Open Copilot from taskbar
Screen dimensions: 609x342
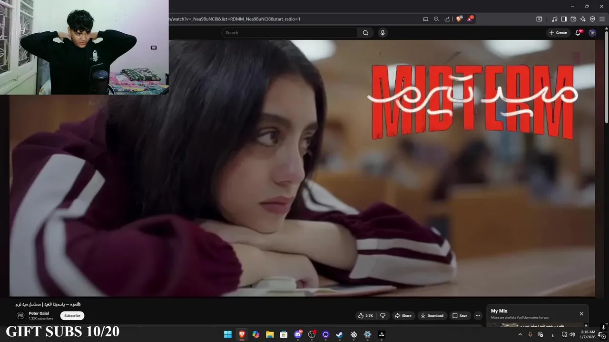point(256,334)
